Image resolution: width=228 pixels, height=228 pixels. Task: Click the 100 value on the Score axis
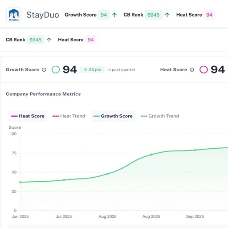(x=13, y=134)
